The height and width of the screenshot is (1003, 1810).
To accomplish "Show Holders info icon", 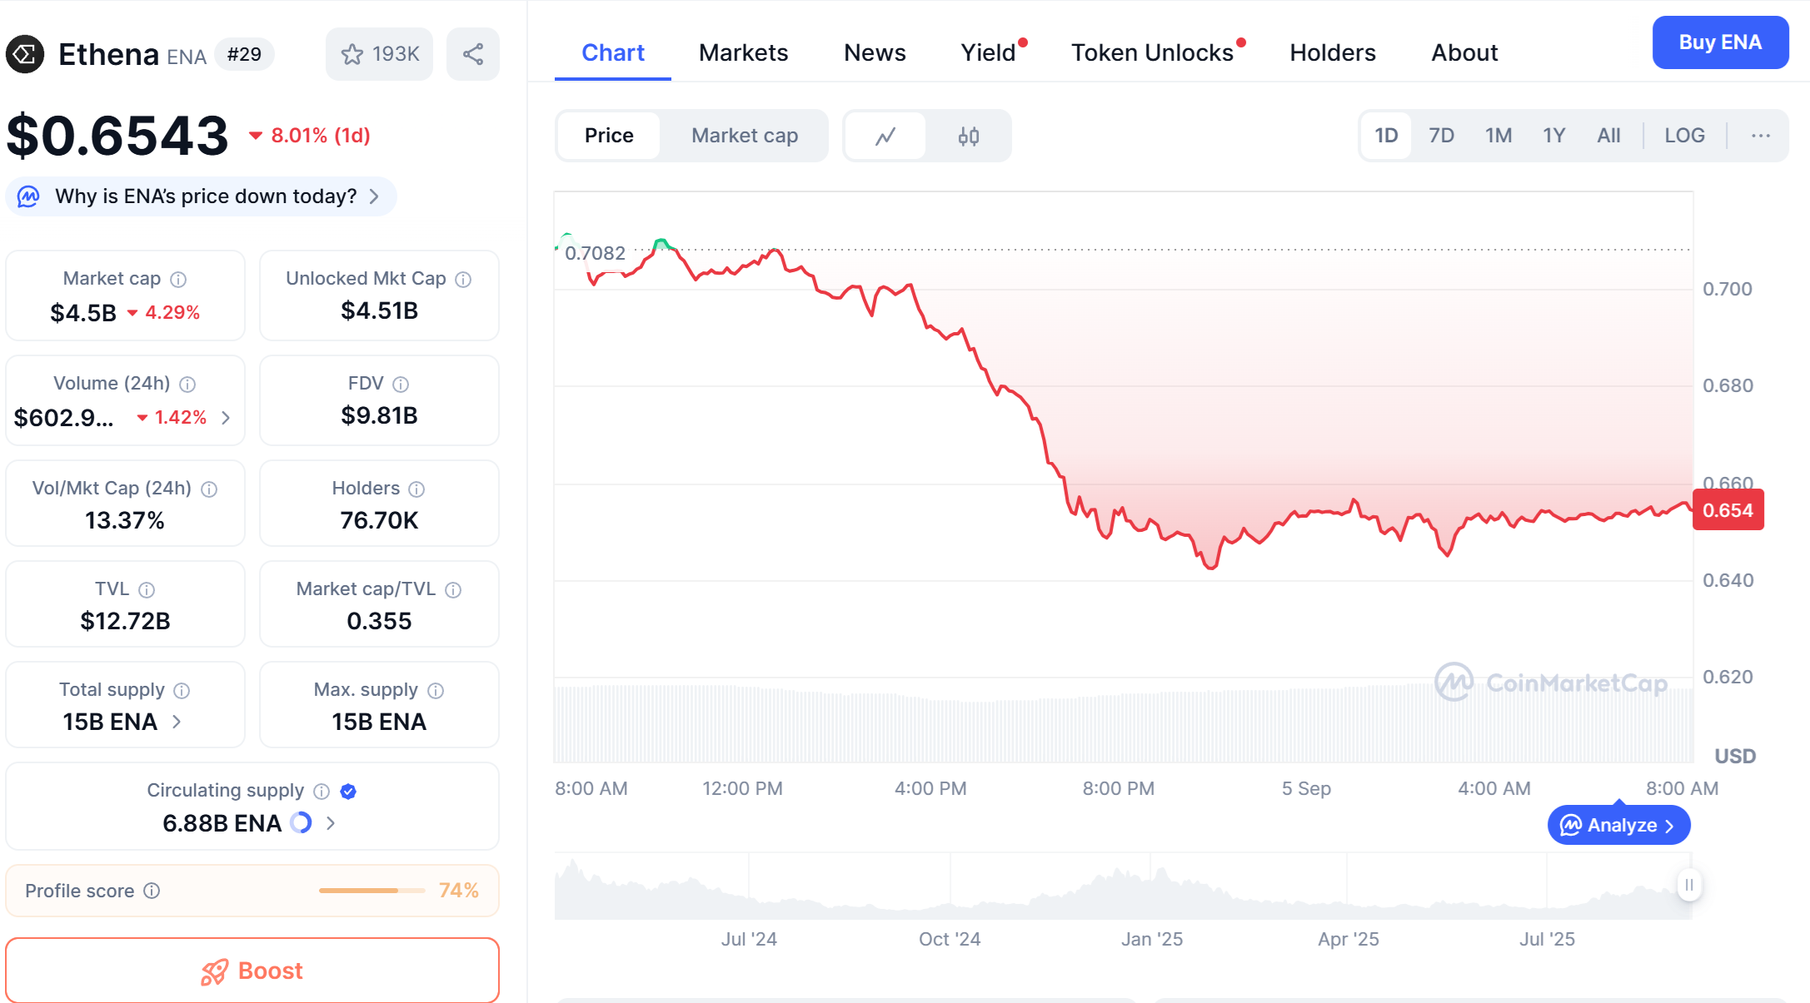I will click(416, 489).
